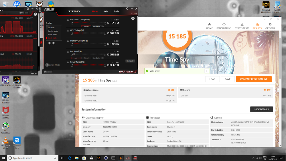
Task: Open CyberLink PhotoDirector desktop shortcut
Action: tap(266, 7)
